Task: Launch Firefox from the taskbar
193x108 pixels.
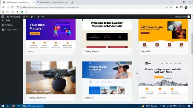Action: (13, 106)
